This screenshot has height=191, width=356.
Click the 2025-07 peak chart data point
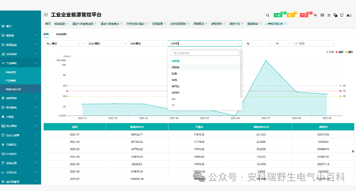(x=266, y=61)
